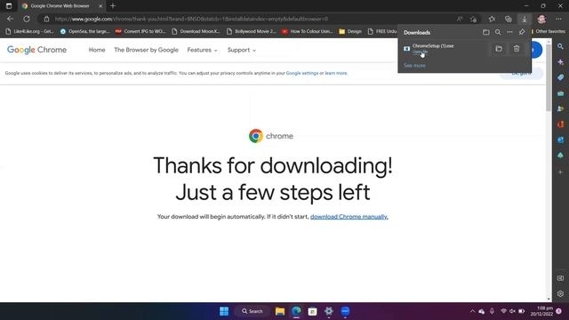
Task: View site information lock icon
Action: pos(46,19)
